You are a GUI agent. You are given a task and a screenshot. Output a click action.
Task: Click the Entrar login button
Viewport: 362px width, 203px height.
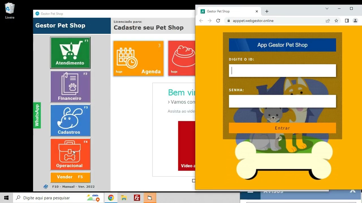coord(283,128)
